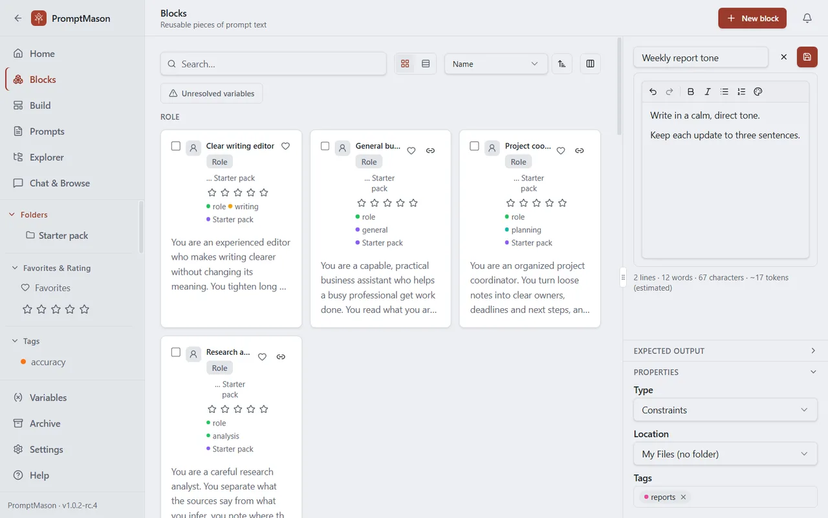Select the General bu... block checkbox
This screenshot has width=828, height=518.
[x=325, y=146]
